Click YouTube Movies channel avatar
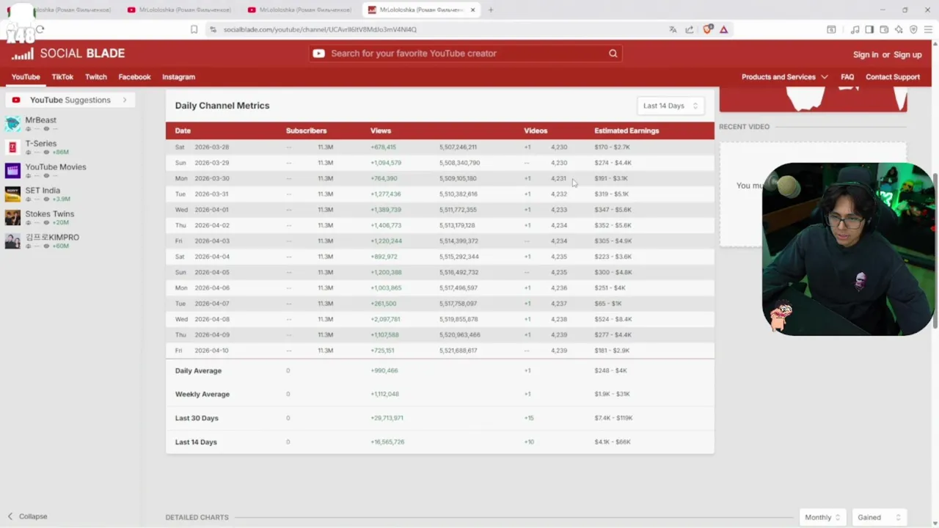The image size is (939, 528). [x=12, y=171]
